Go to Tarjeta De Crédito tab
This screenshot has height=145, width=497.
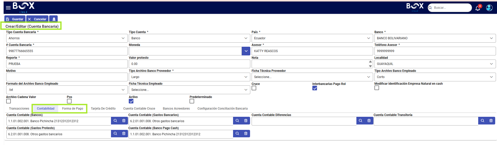[x=103, y=109]
